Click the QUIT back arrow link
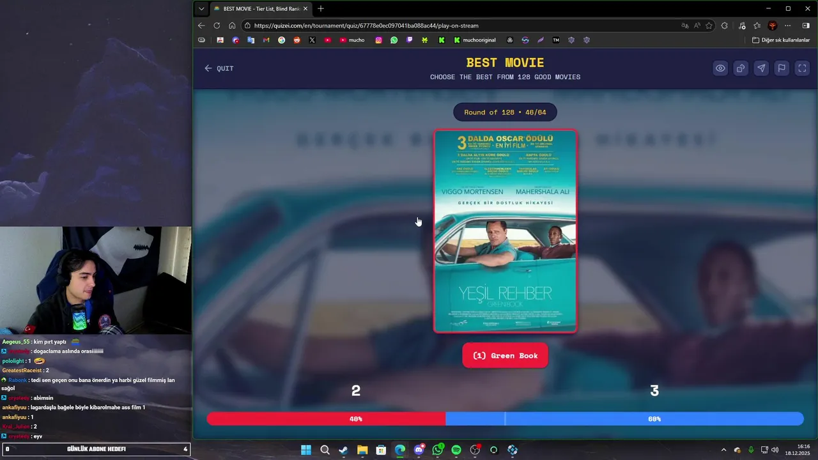Viewport: 818px width, 460px height. (x=219, y=68)
